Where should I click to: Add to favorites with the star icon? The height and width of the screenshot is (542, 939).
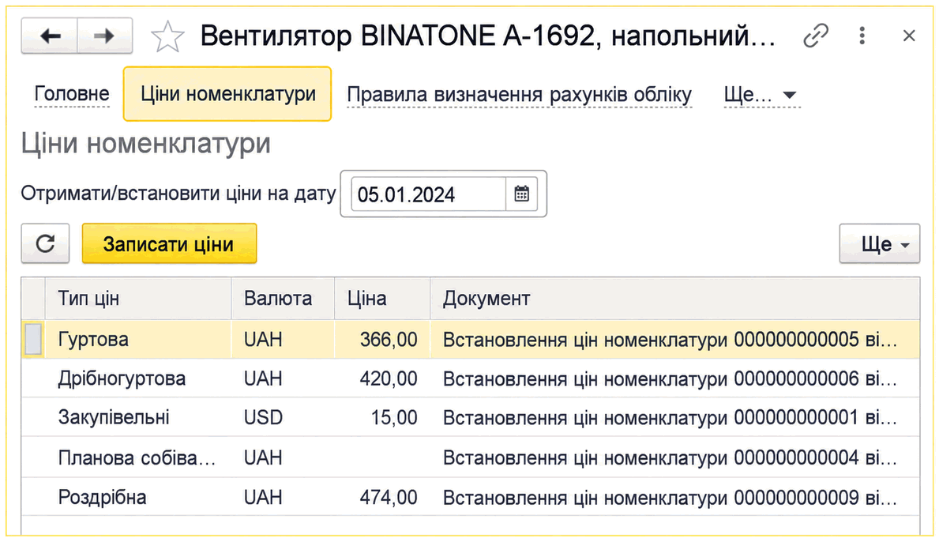[167, 36]
